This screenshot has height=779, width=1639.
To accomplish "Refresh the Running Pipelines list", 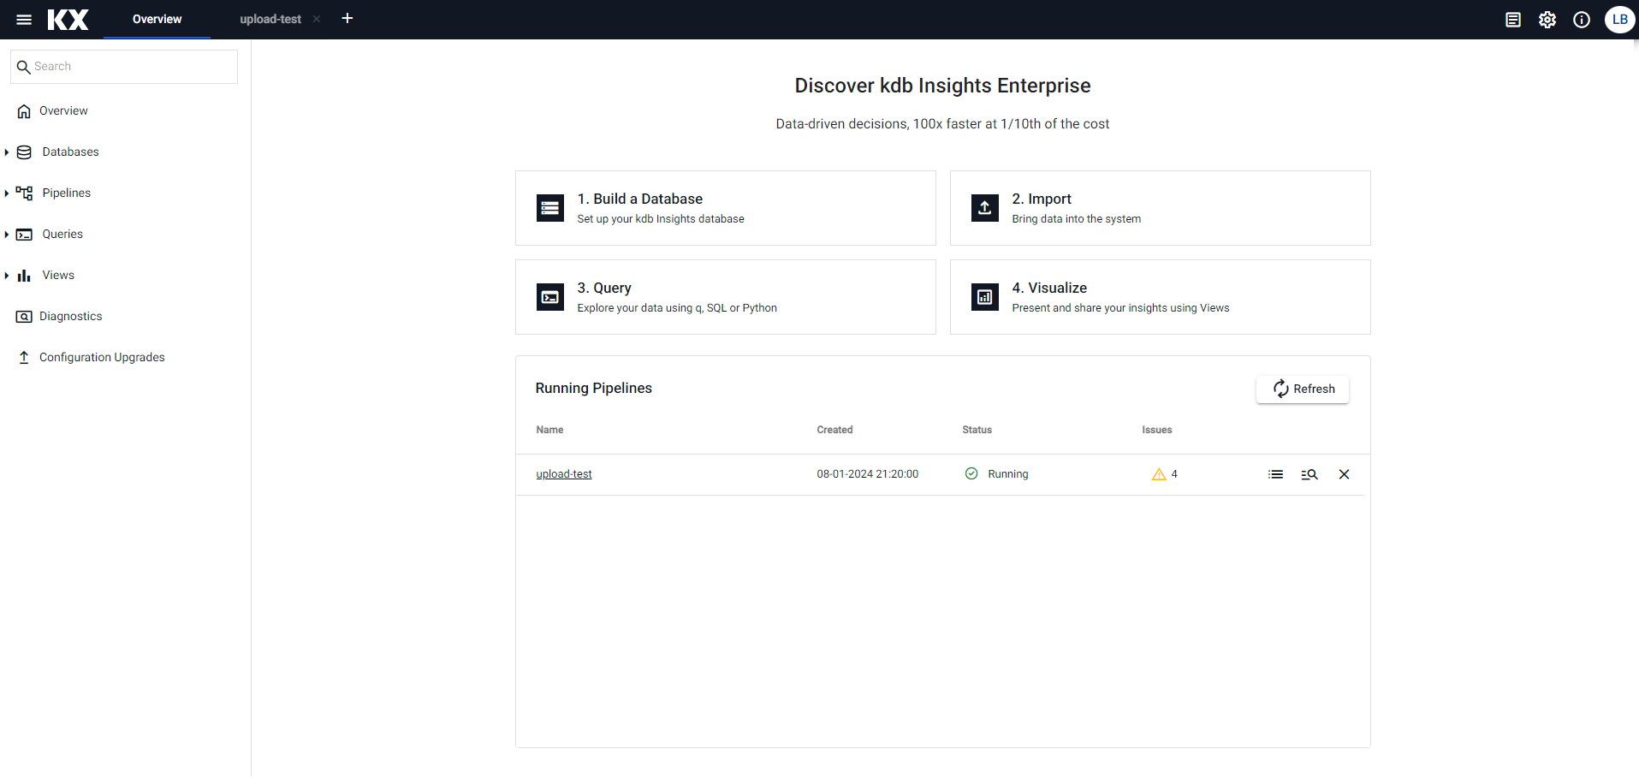I will point(1303,389).
